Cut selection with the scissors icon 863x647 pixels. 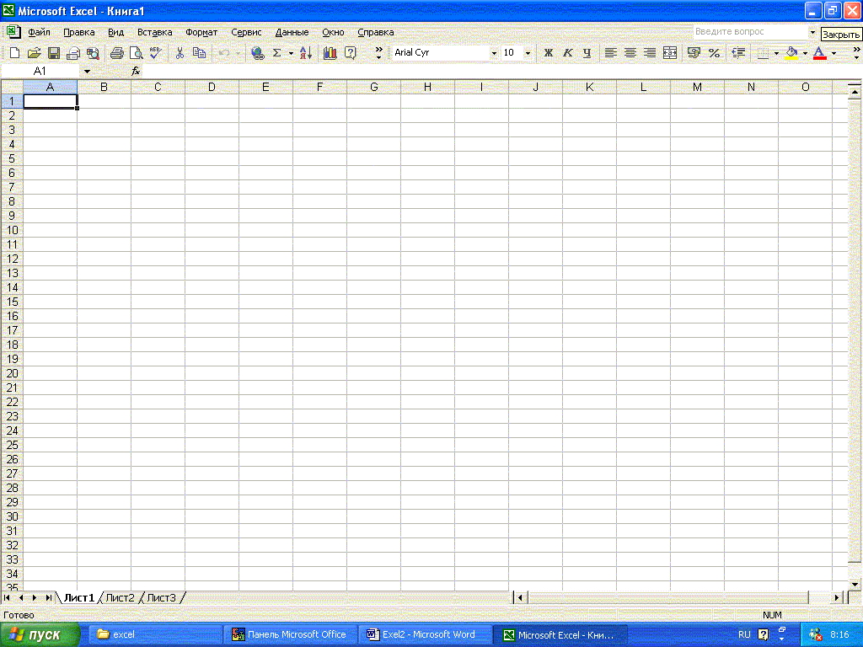pos(180,53)
